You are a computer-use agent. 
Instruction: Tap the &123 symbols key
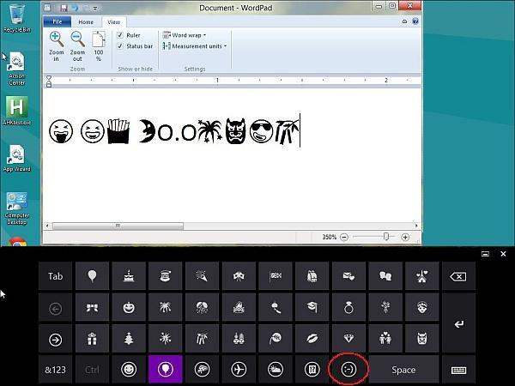pos(55,370)
